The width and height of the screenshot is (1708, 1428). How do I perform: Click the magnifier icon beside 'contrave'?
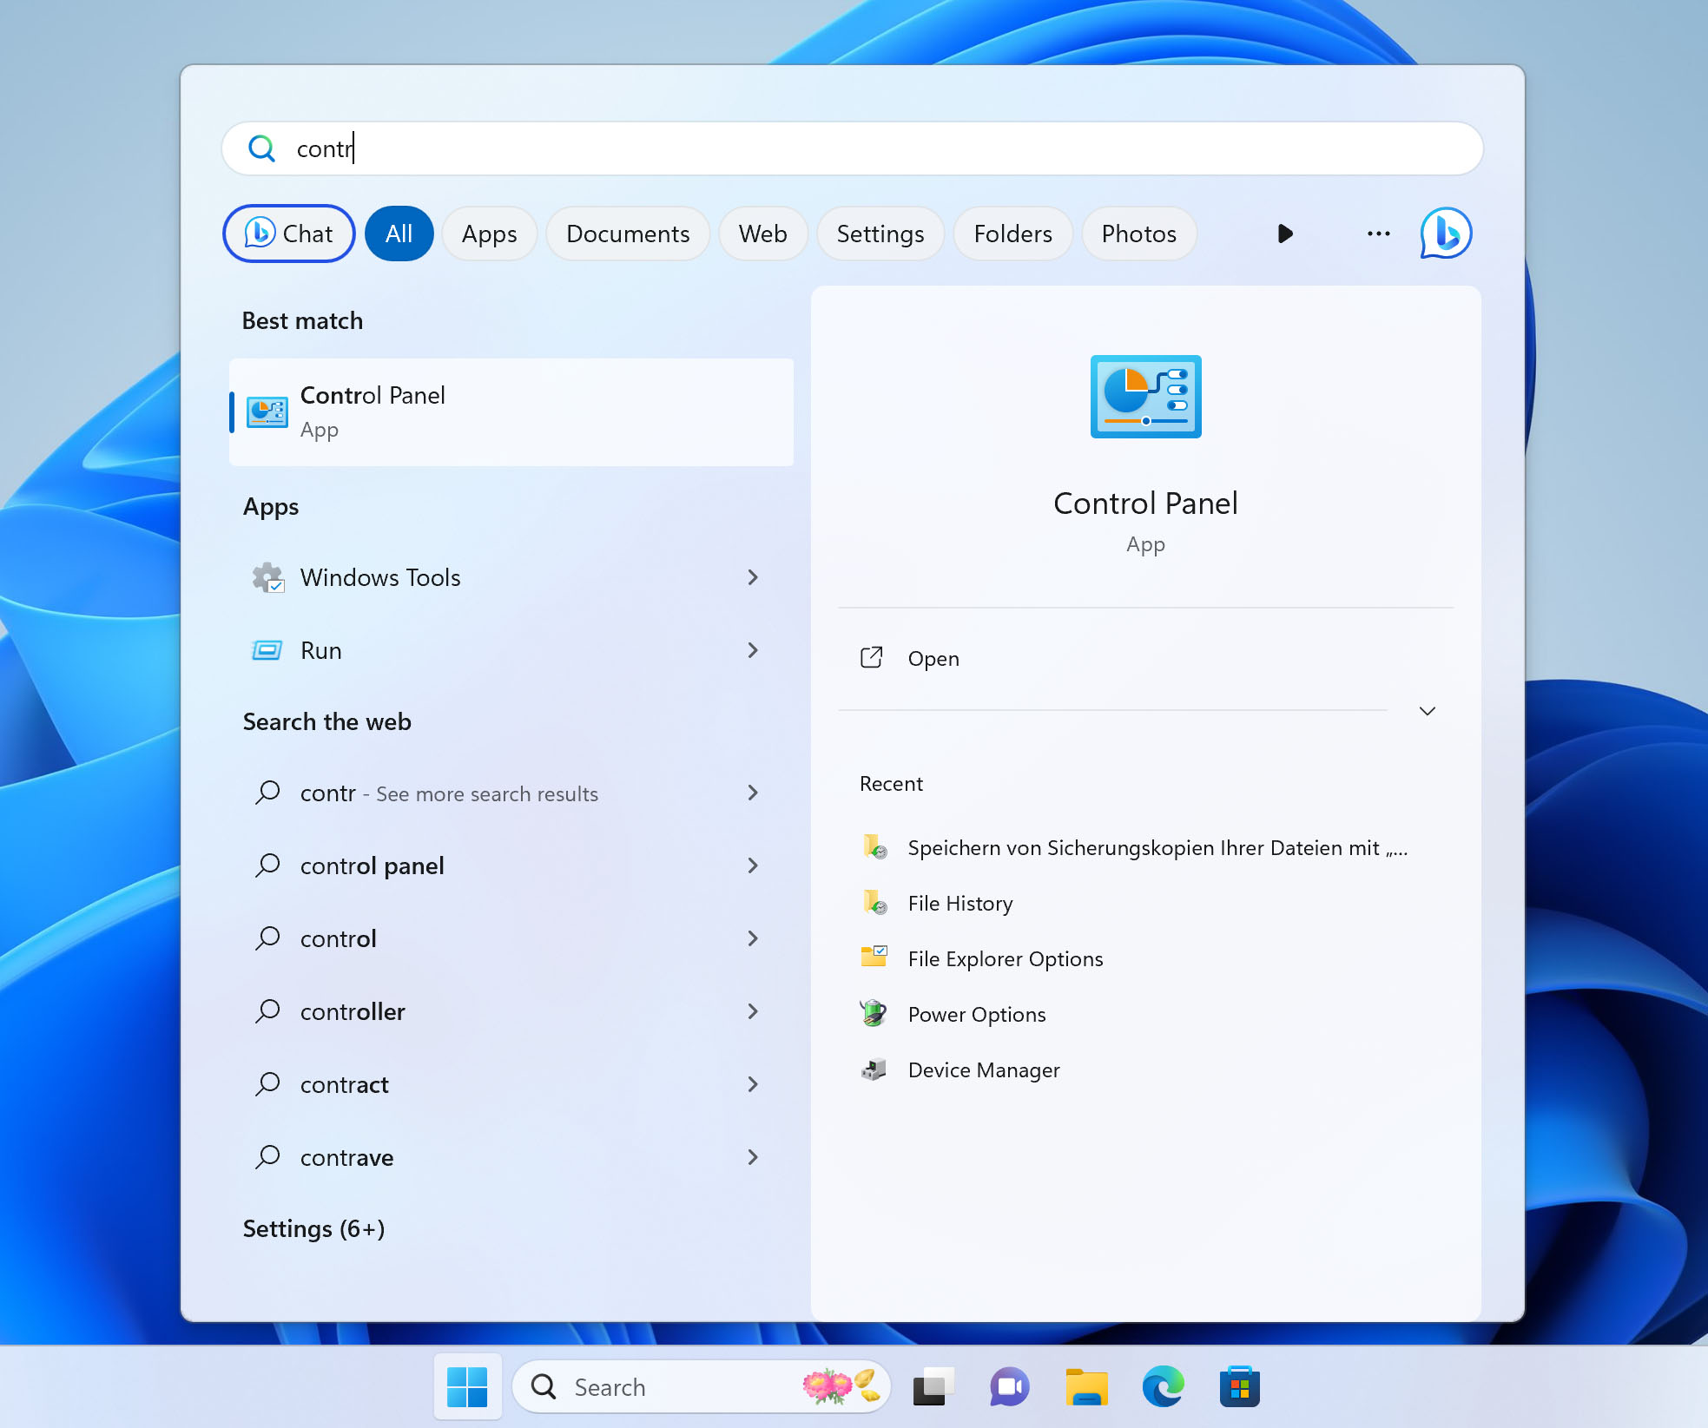(x=267, y=1157)
